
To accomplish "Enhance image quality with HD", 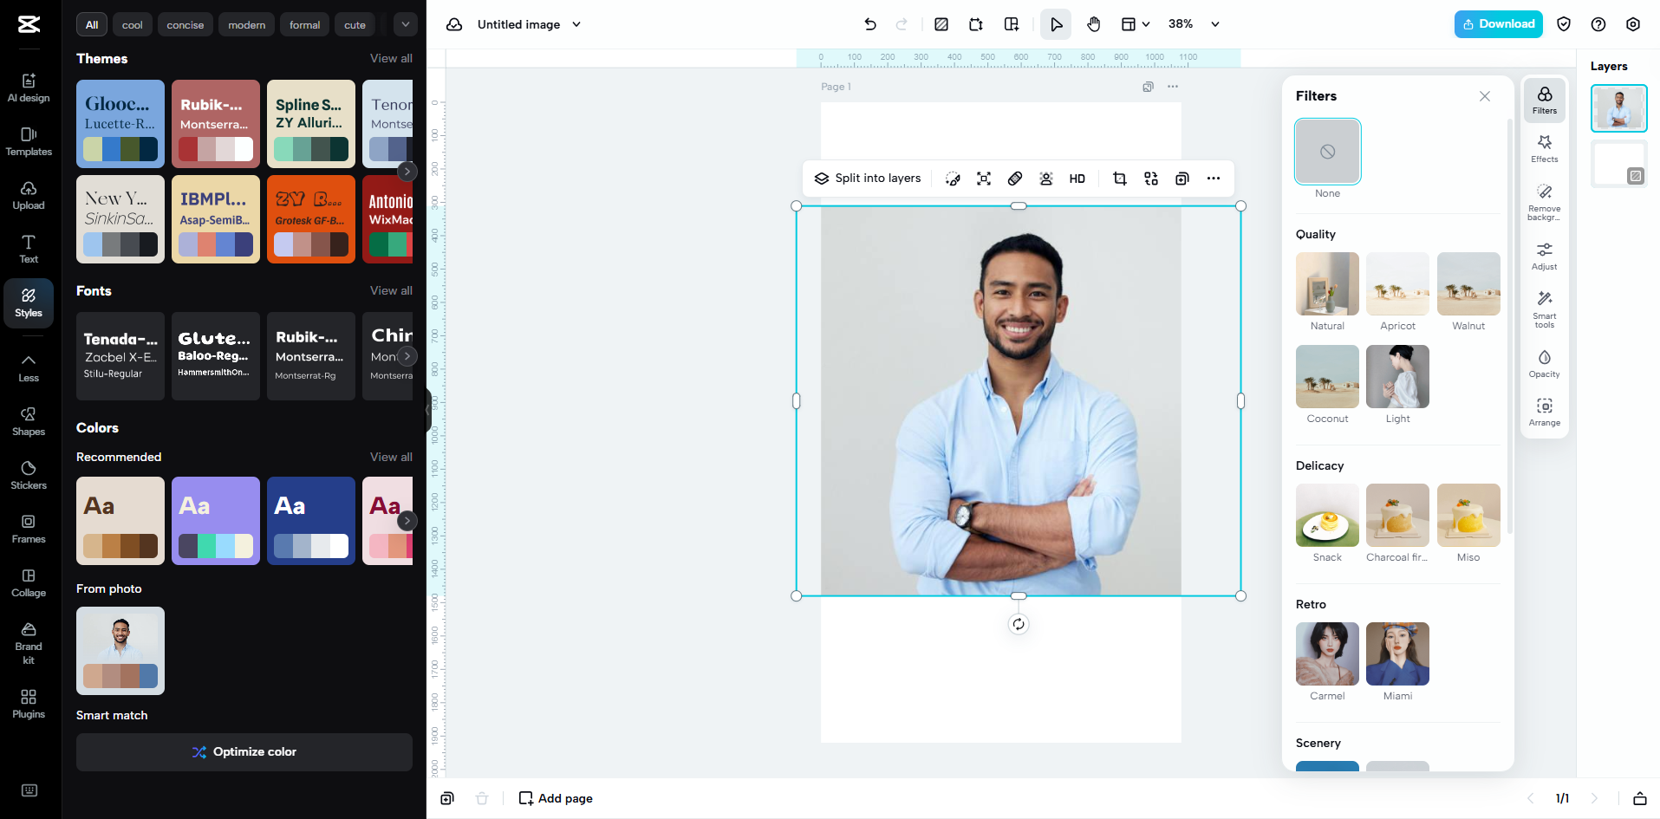I will click(1077, 179).
